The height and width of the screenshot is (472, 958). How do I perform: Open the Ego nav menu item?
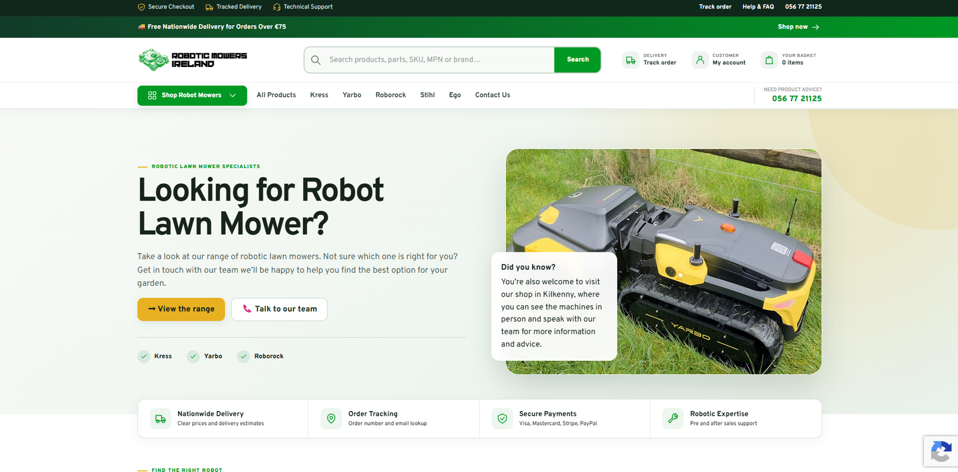[x=455, y=95]
